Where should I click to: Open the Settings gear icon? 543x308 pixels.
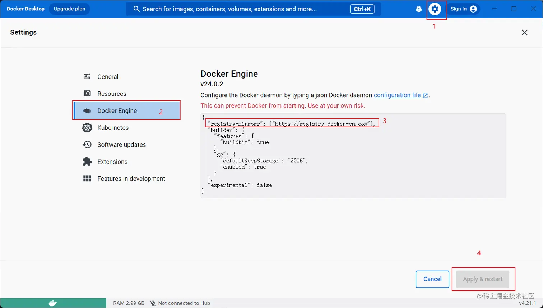[x=435, y=9]
